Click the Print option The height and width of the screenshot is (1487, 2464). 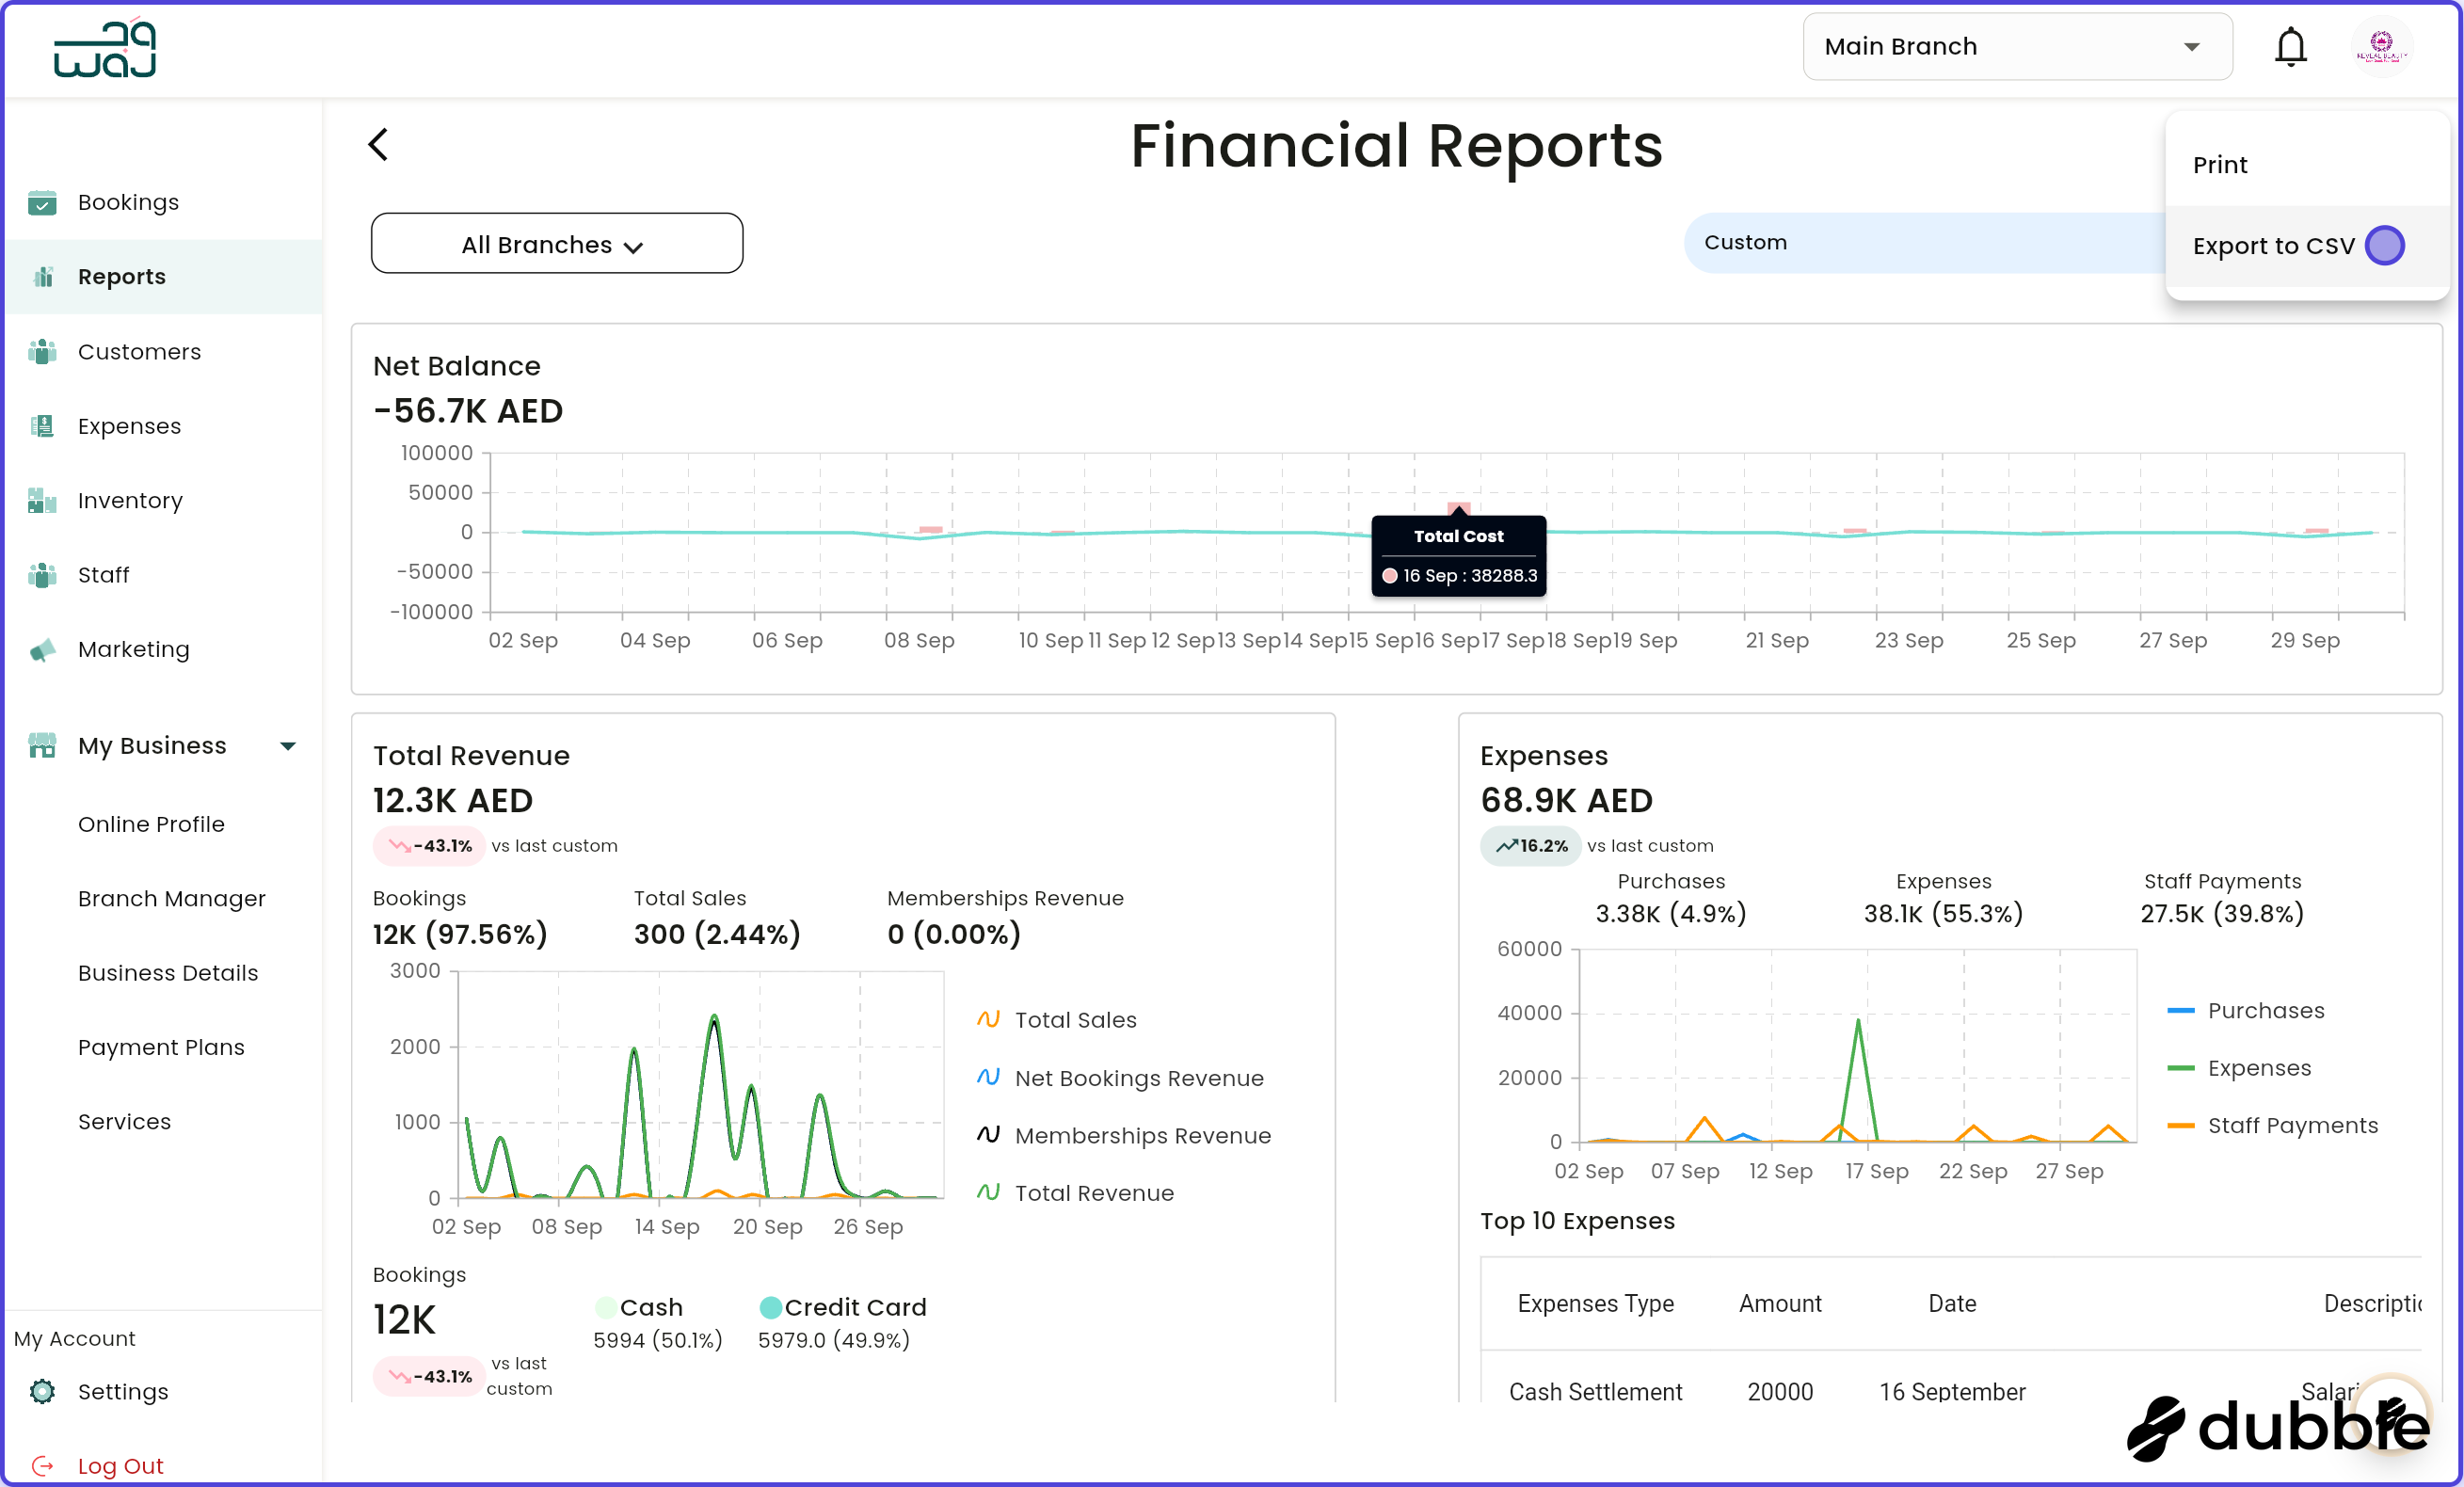click(x=2220, y=164)
